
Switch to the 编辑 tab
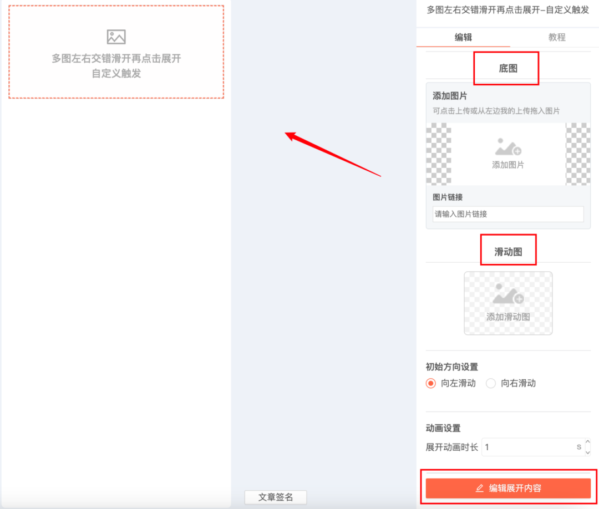click(463, 37)
